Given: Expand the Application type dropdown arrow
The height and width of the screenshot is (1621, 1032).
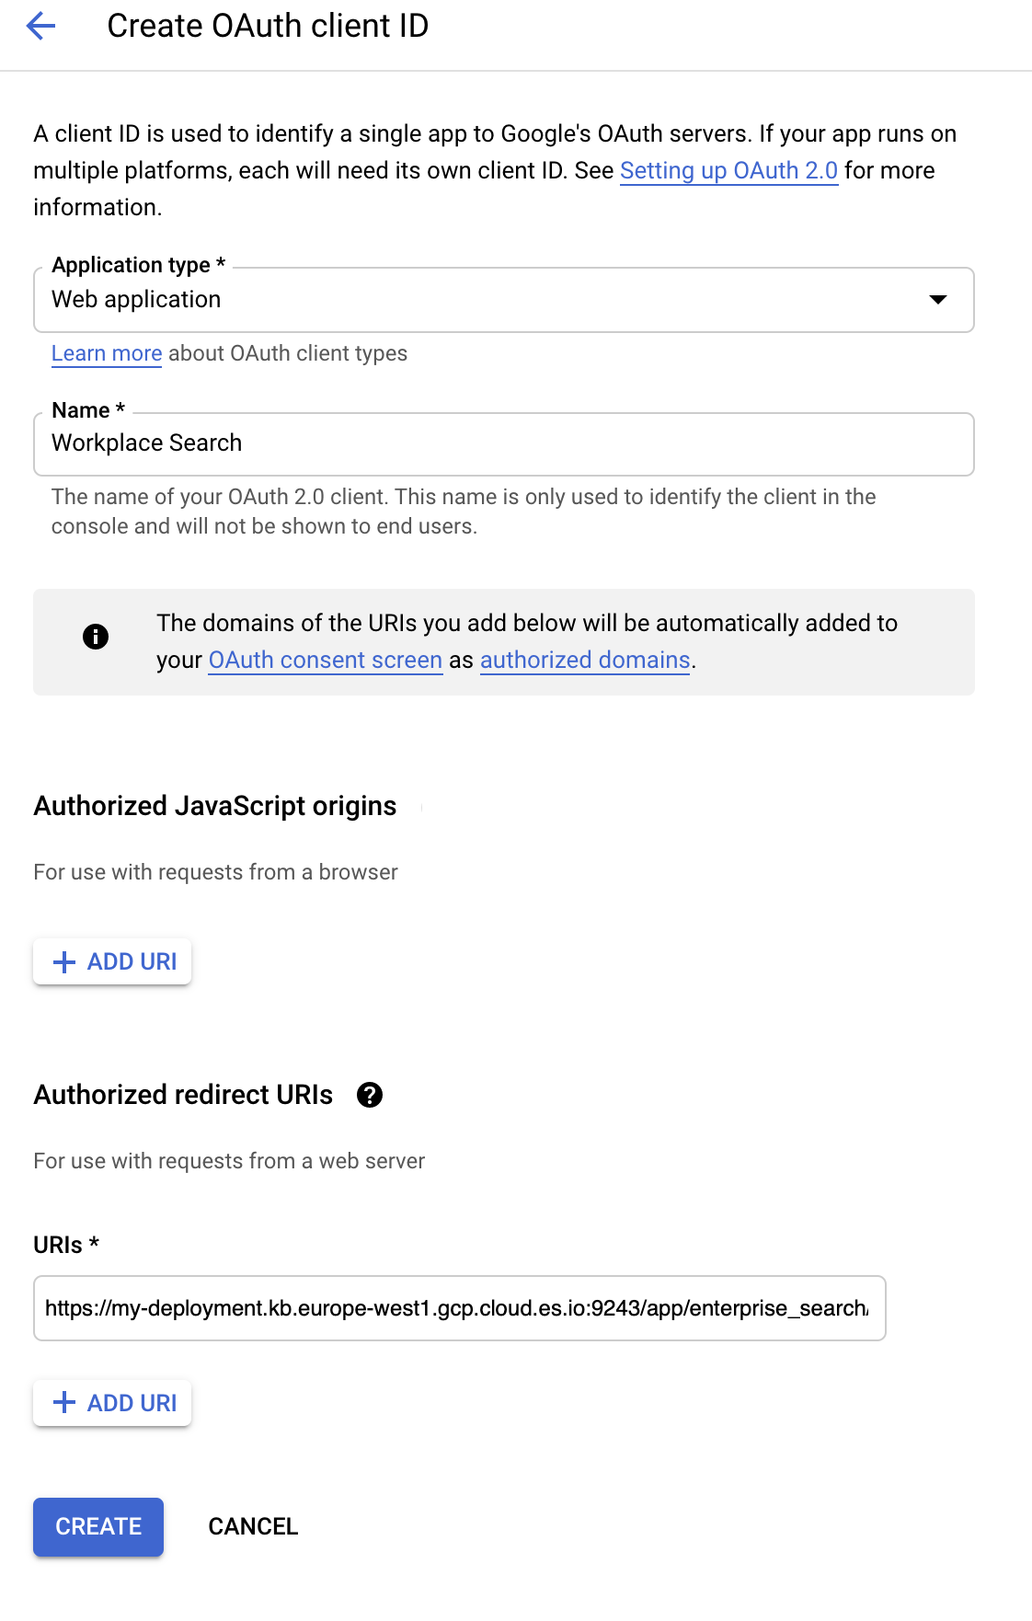Looking at the screenshot, I should click(937, 300).
